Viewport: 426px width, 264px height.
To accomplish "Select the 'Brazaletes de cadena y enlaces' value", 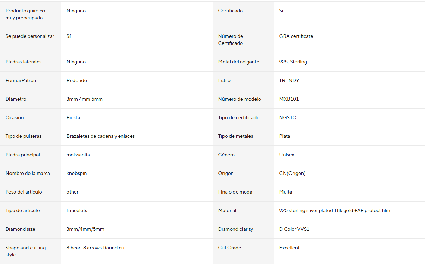I will (101, 136).
